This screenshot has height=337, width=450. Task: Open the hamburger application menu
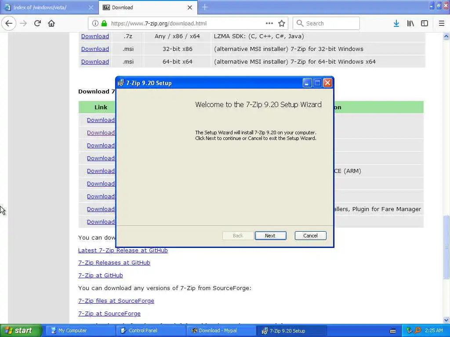pos(441,24)
